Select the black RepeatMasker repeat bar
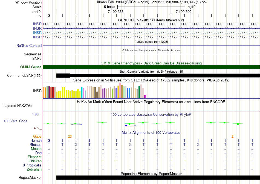Screen dimensions: 260x184 click(158, 177)
